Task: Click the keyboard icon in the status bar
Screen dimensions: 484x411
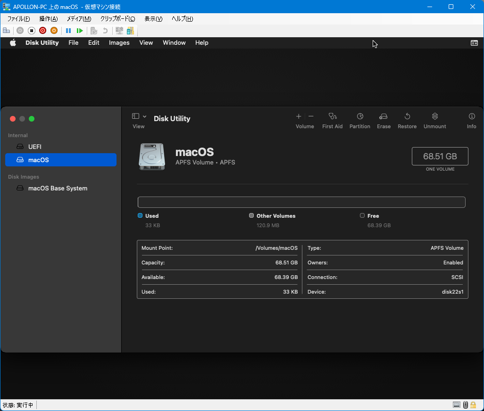Action: (x=457, y=405)
